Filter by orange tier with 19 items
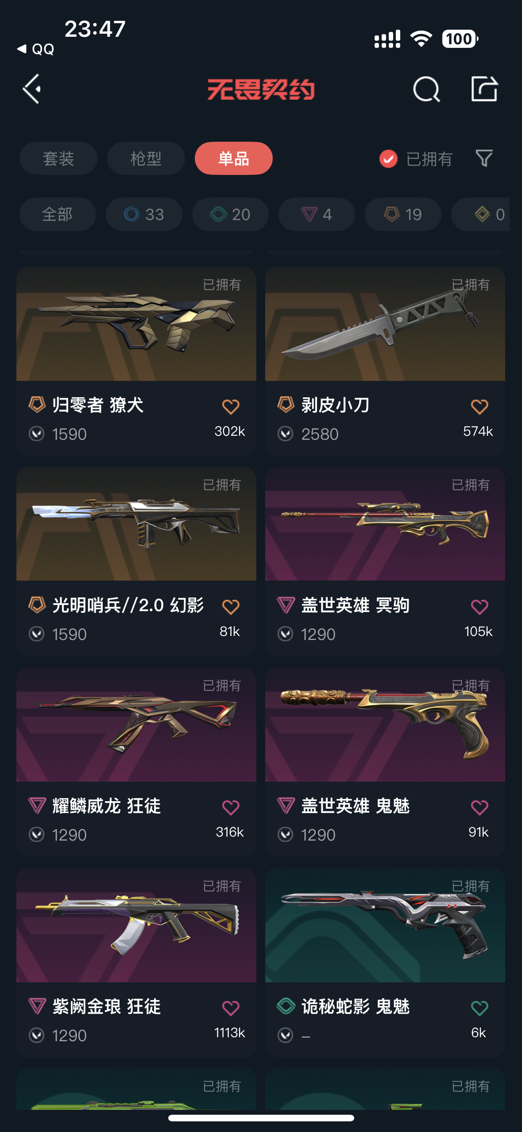This screenshot has height=1132, width=522. coord(403,214)
